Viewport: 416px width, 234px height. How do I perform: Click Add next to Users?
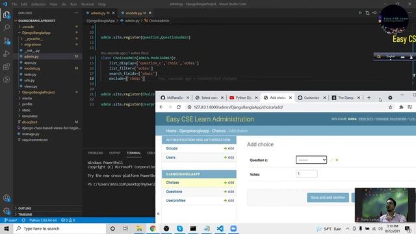229,157
